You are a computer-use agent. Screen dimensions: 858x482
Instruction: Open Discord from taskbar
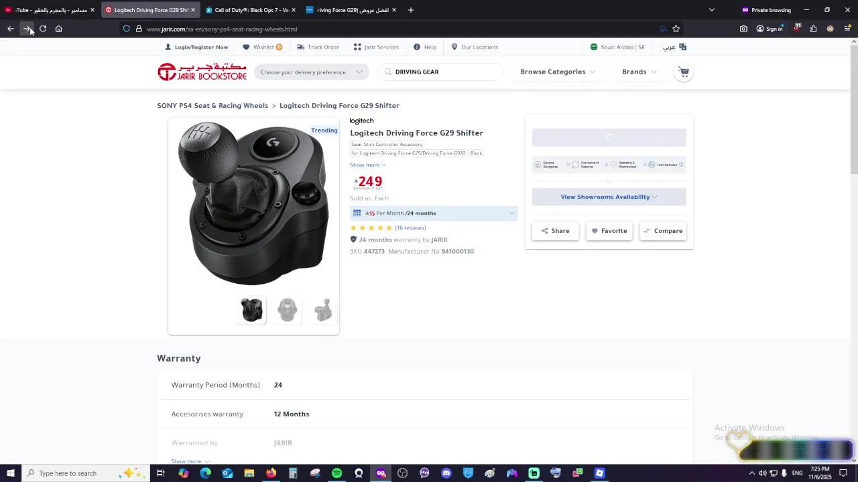pos(446,473)
